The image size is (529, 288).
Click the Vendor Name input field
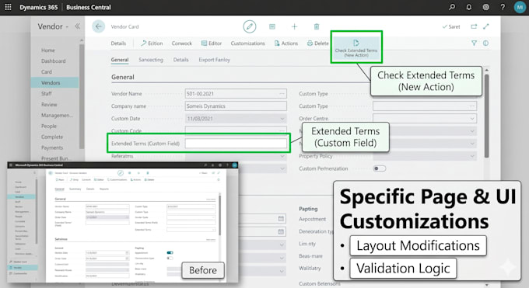(x=236, y=94)
